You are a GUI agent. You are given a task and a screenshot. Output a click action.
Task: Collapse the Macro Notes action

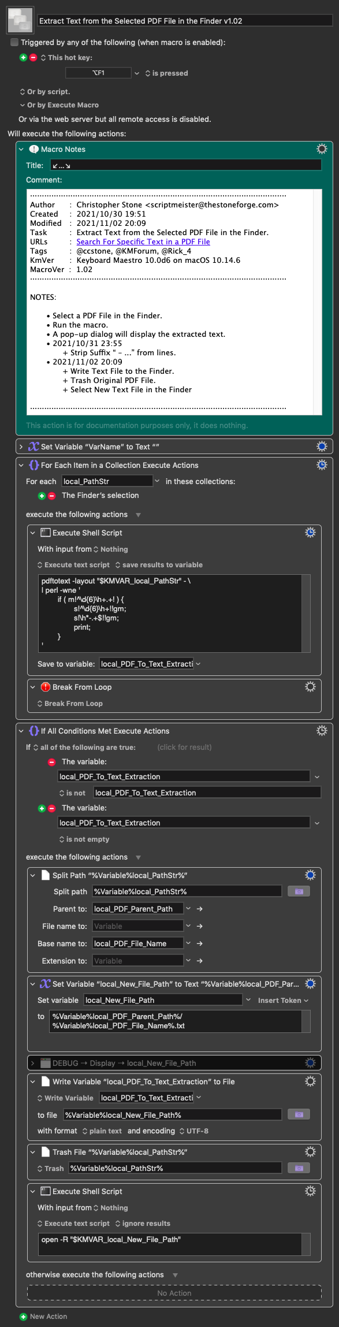coord(21,149)
